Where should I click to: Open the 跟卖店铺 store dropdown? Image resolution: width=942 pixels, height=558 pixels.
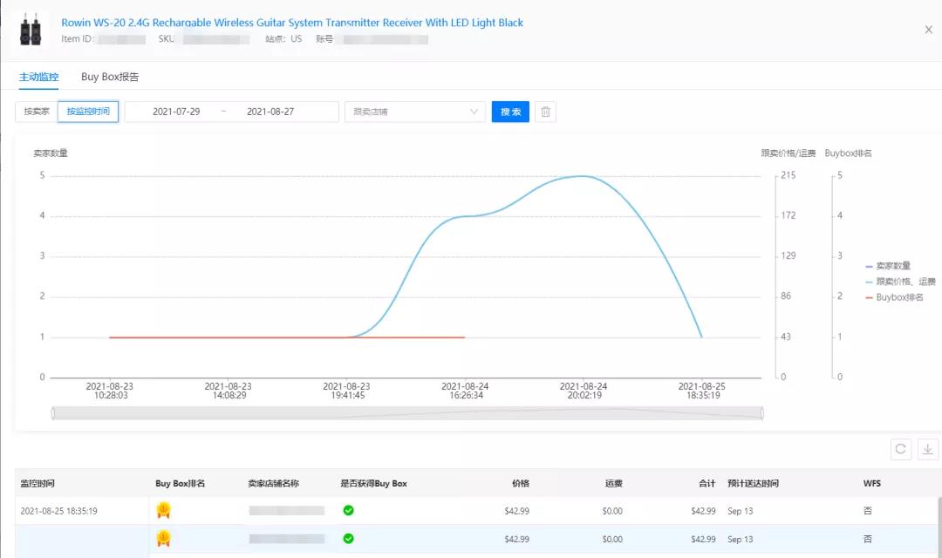click(415, 112)
